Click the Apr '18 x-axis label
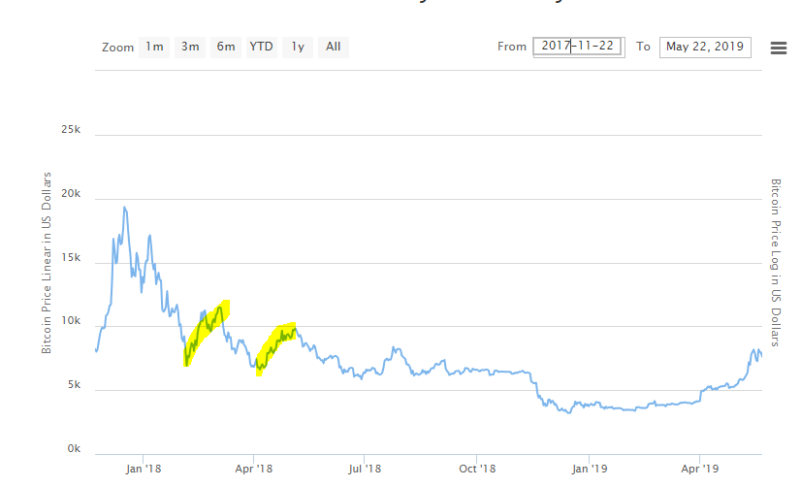The image size is (801, 487). [x=253, y=469]
